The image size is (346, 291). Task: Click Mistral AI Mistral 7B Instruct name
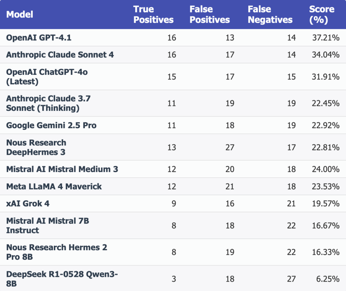point(48,226)
